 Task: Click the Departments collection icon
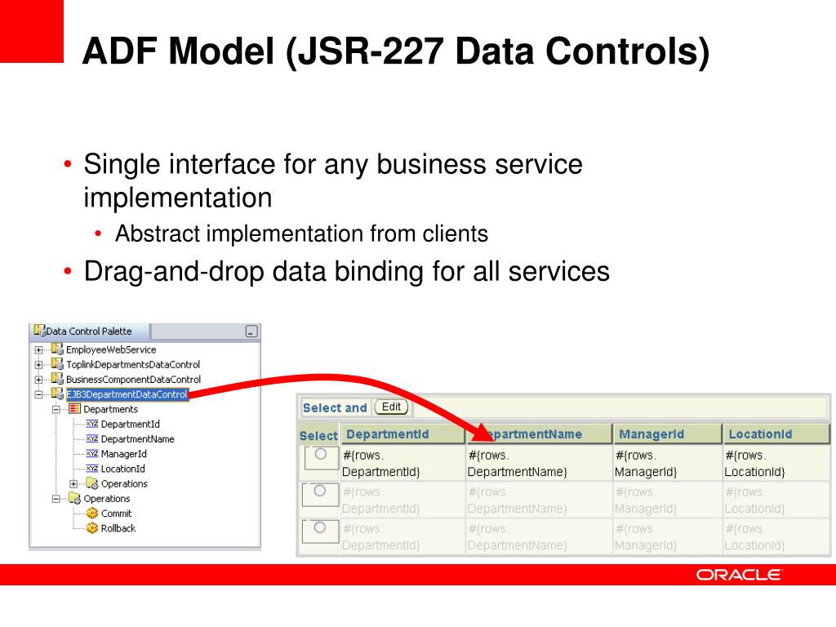coord(74,409)
